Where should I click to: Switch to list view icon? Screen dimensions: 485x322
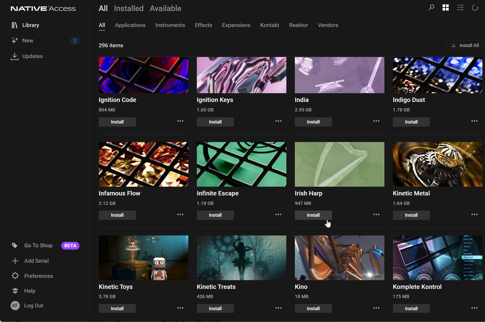tap(460, 7)
